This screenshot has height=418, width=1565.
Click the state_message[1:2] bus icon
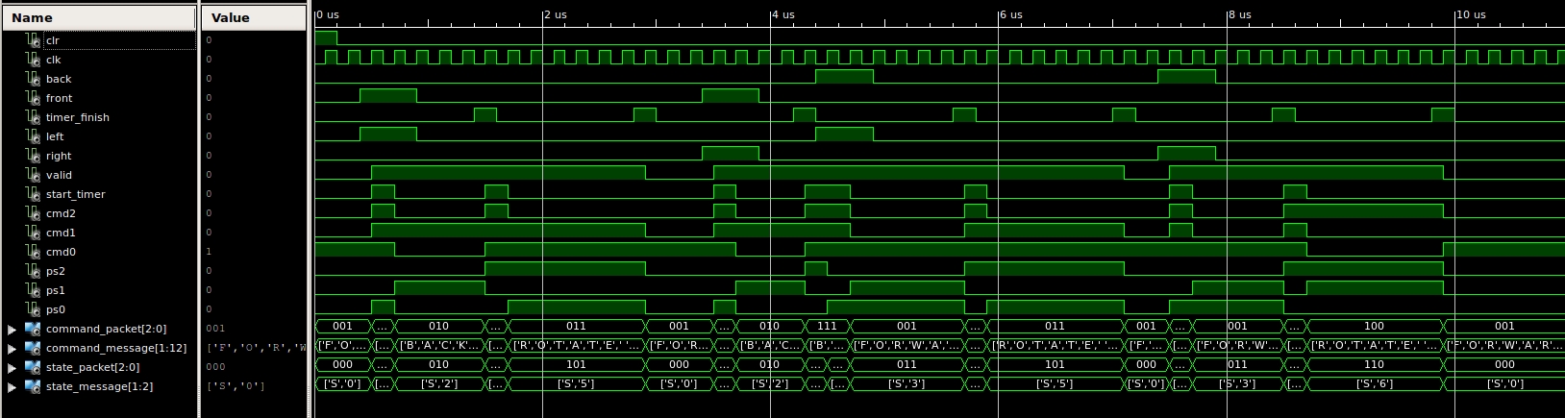tap(33, 386)
